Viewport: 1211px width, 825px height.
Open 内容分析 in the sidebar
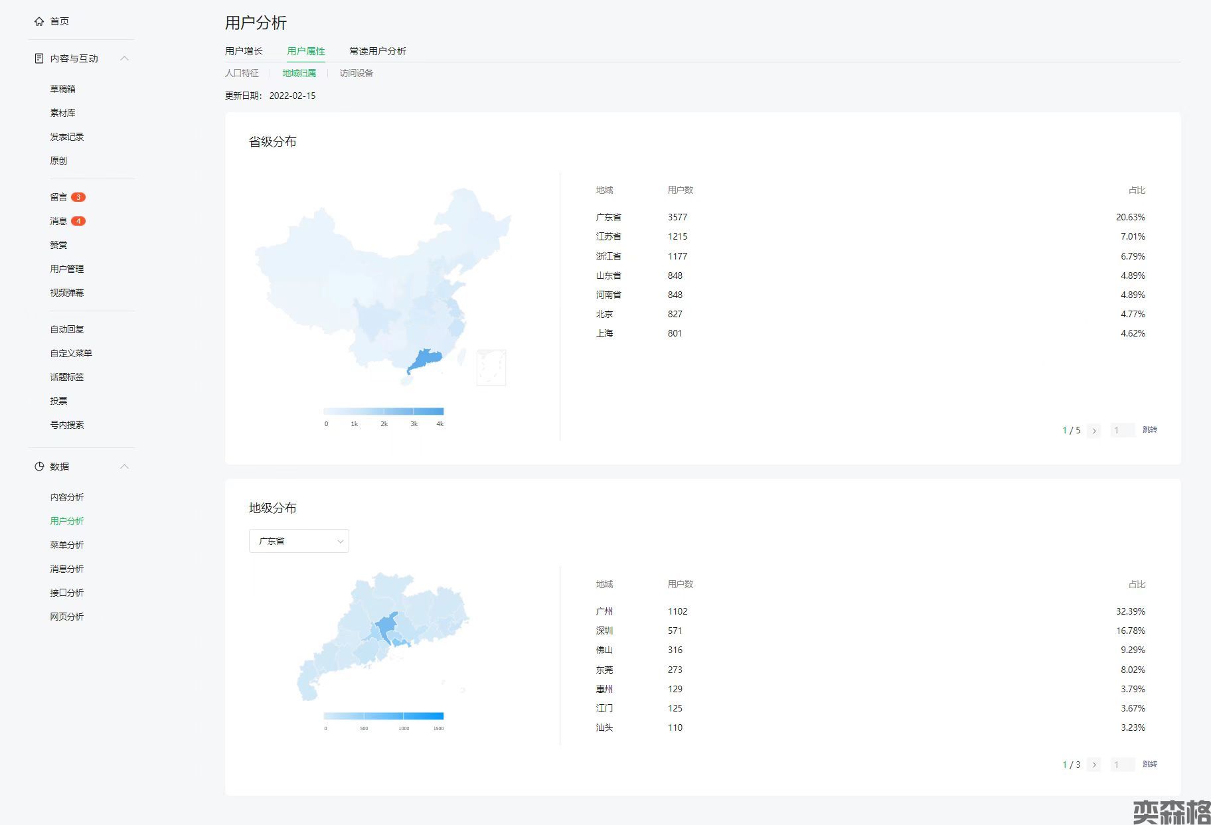(67, 497)
